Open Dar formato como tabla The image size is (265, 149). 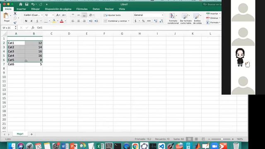[186, 18]
